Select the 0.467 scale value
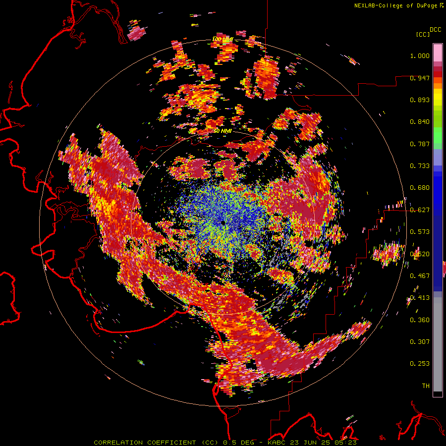 420,276
